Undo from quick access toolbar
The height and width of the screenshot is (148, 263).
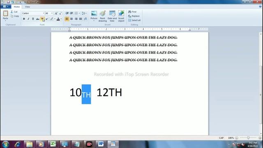coord(13,2)
